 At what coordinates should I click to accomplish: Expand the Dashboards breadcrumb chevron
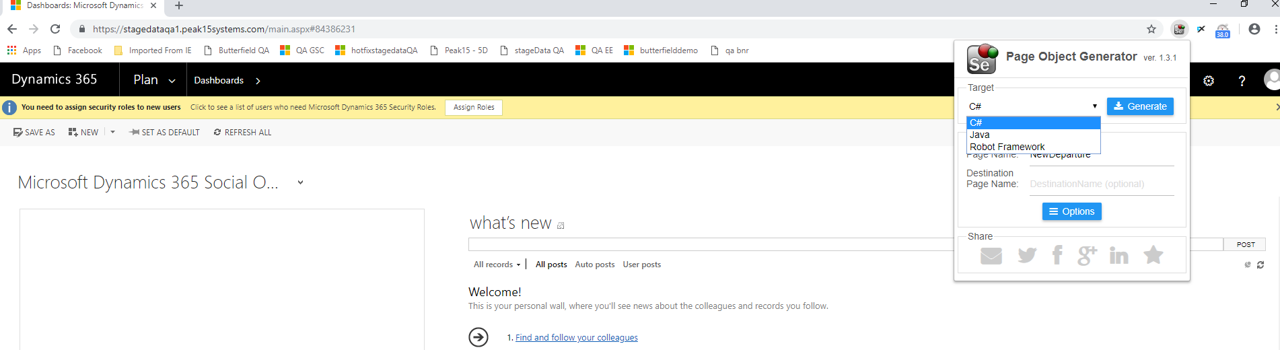pos(258,81)
